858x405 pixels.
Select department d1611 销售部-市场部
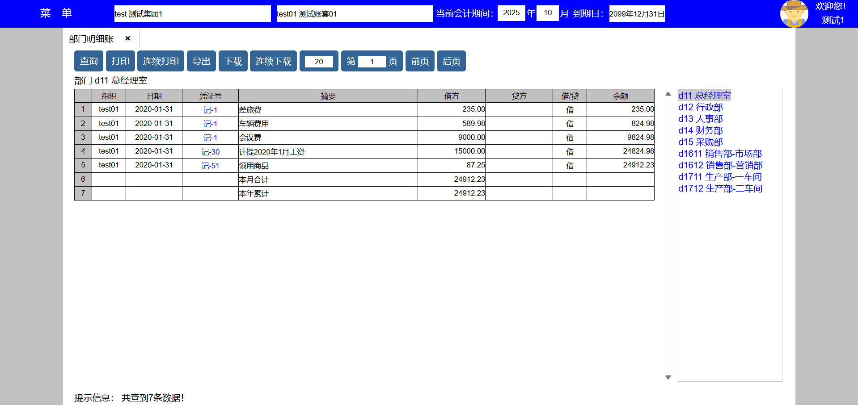[x=720, y=154]
